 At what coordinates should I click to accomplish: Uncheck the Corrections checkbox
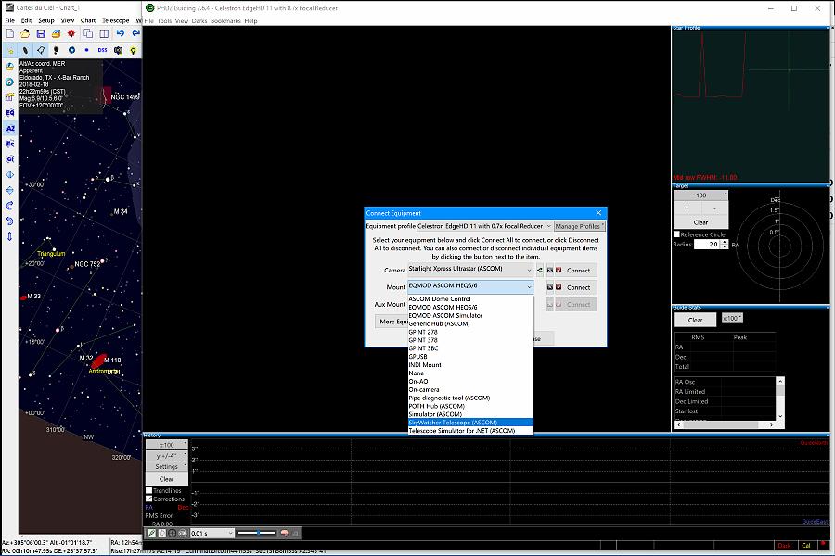(149, 499)
